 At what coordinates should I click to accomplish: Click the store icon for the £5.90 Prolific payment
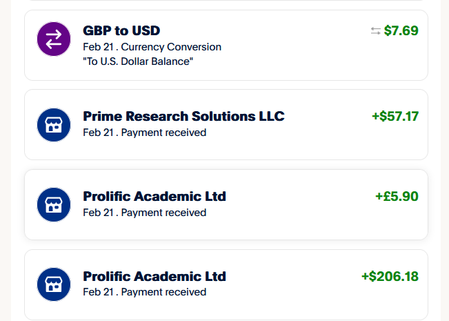click(x=53, y=205)
